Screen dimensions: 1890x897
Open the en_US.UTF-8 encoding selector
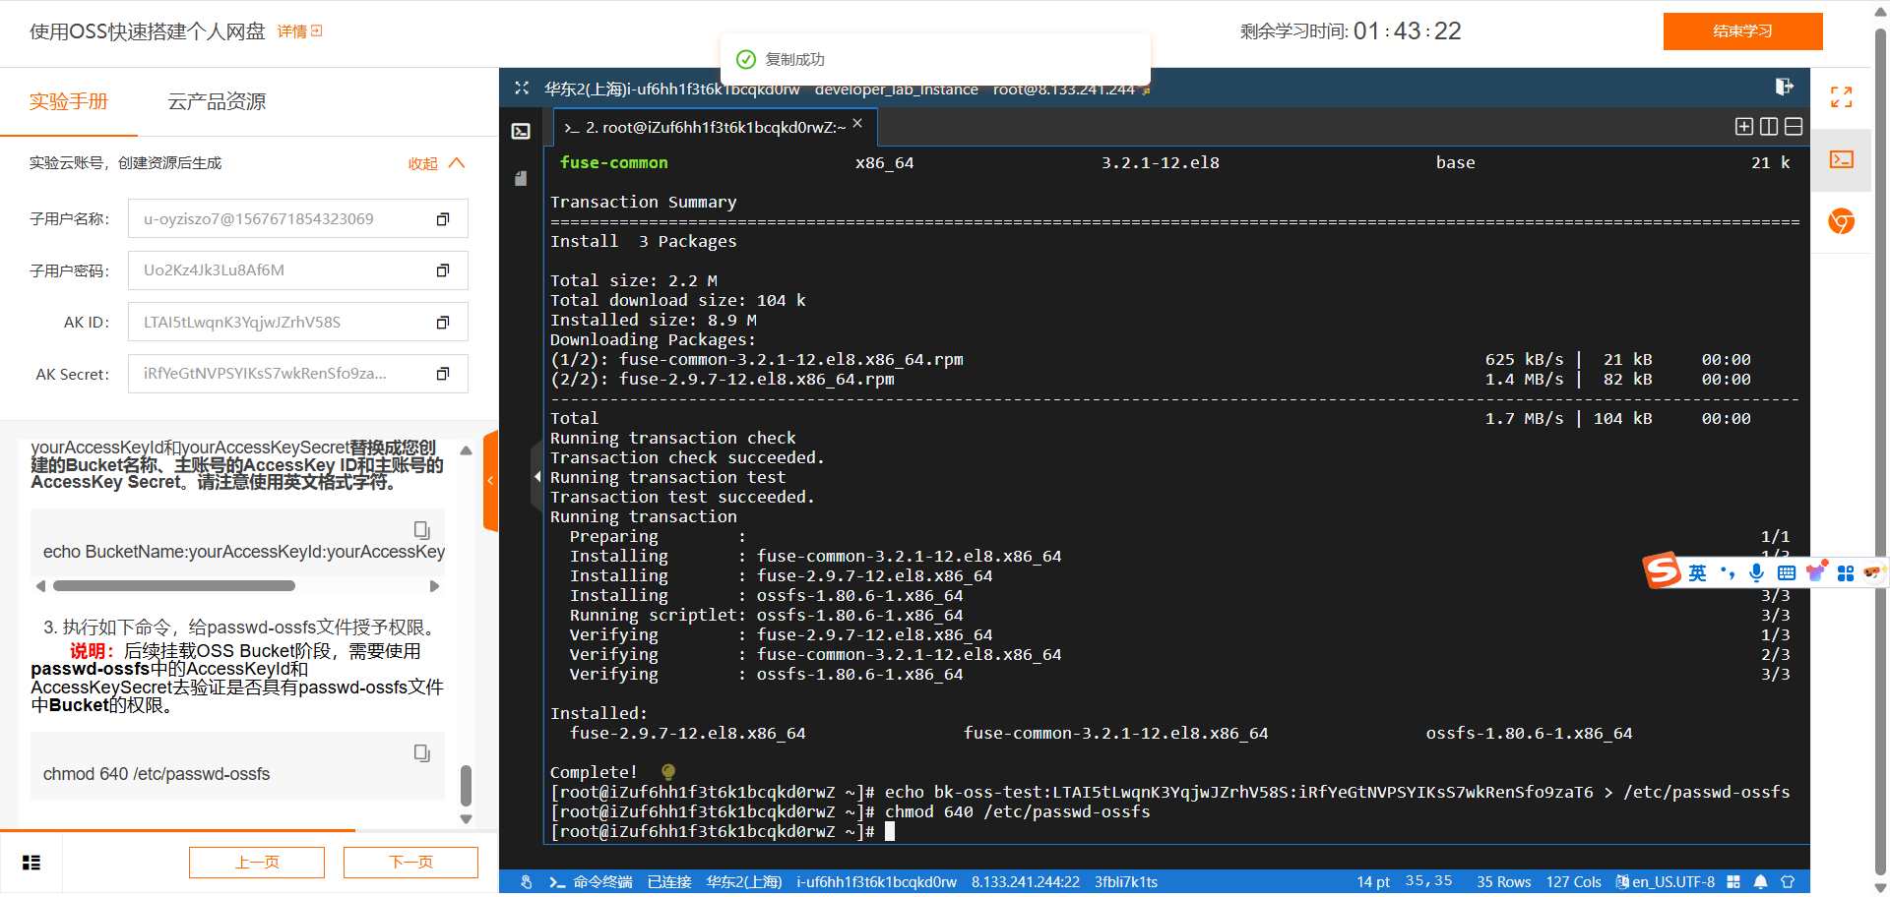1666,882
